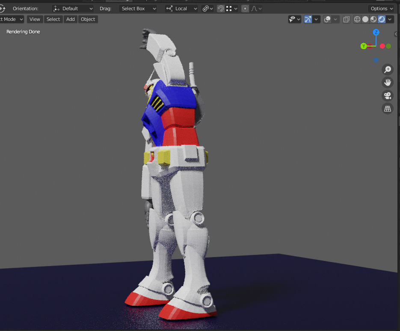Open the Add menu

coord(71,19)
